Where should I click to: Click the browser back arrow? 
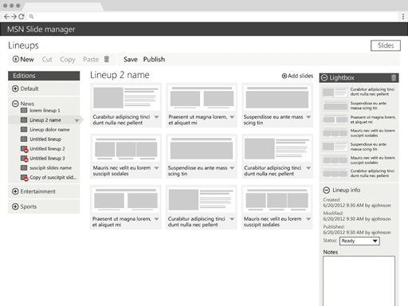6,17
